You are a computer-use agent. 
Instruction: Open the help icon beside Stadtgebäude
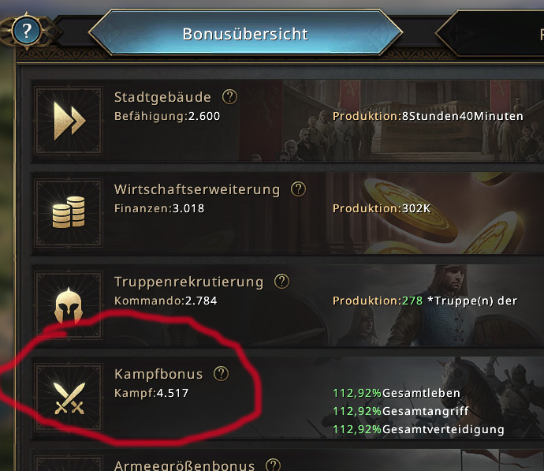pyautogui.click(x=229, y=97)
